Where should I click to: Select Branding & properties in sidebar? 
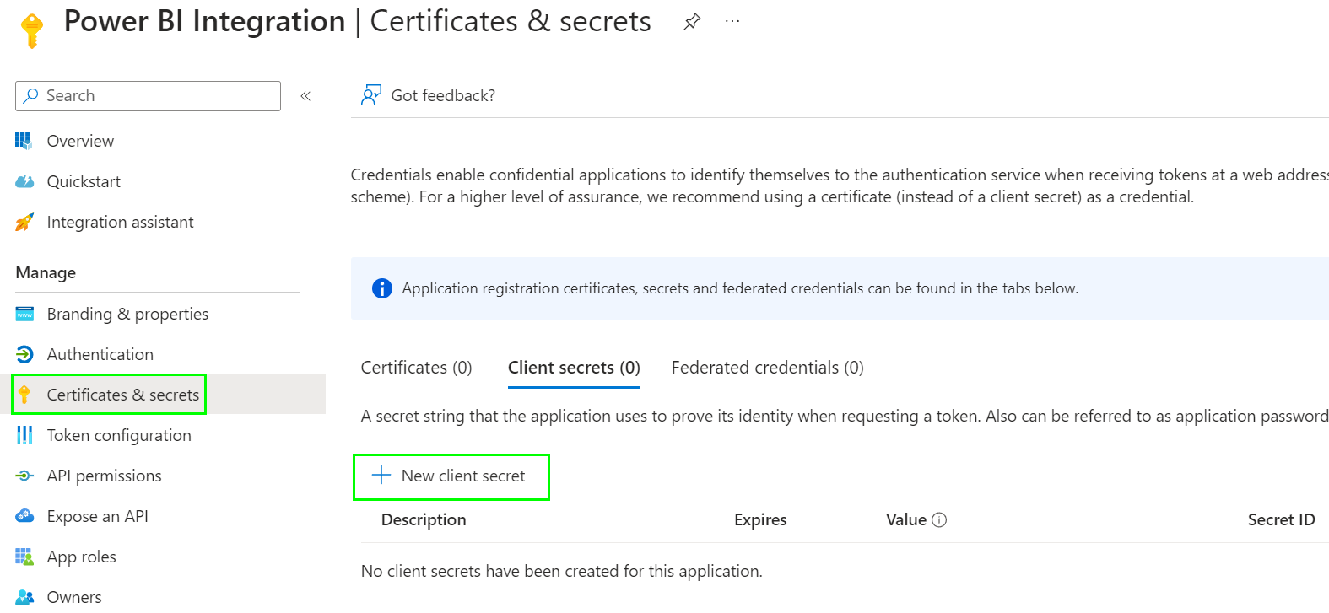127,314
